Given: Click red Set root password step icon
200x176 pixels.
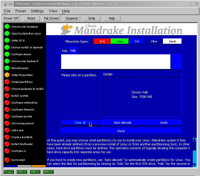Looking at the screenshot, I should 7,123.
